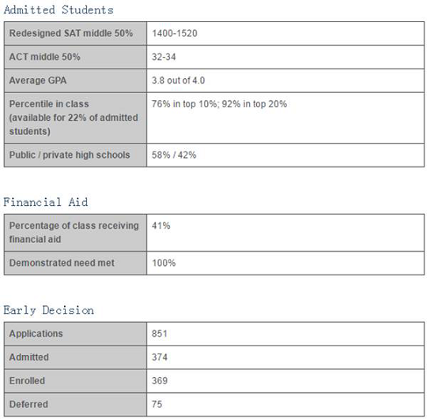Click the 3.8 out of 4.0 value

pos(178,80)
